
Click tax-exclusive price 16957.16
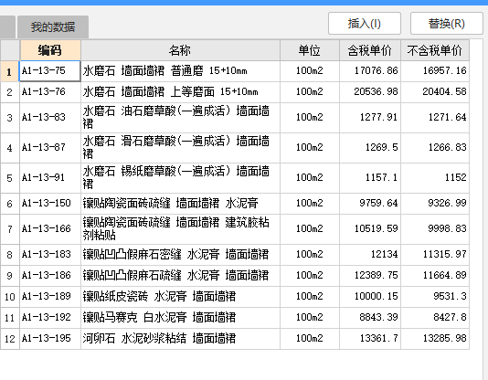(x=435, y=71)
